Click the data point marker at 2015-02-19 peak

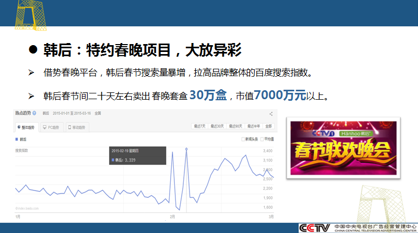186,149
